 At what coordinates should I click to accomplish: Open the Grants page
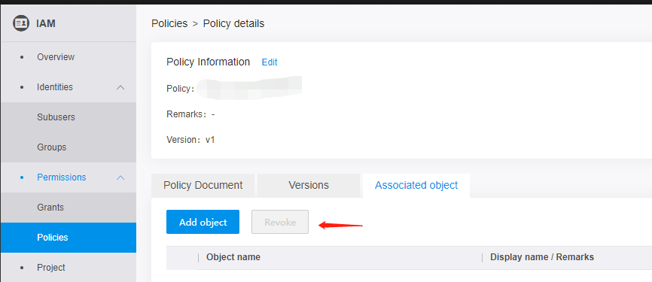[x=50, y=208]
